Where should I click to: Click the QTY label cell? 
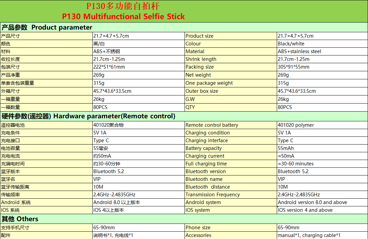tap(231, 107)
